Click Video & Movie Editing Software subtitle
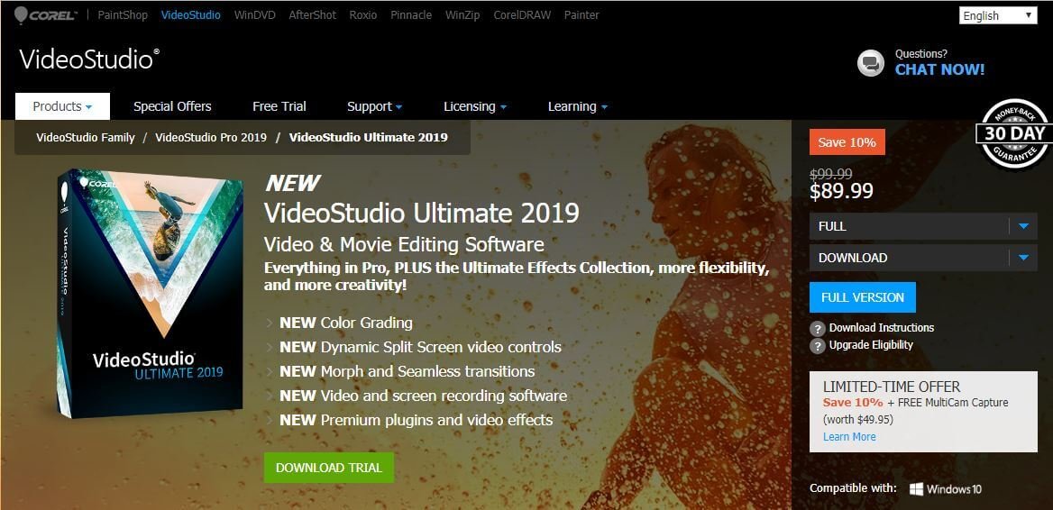The image size is (1053, 510). (404, 243)
